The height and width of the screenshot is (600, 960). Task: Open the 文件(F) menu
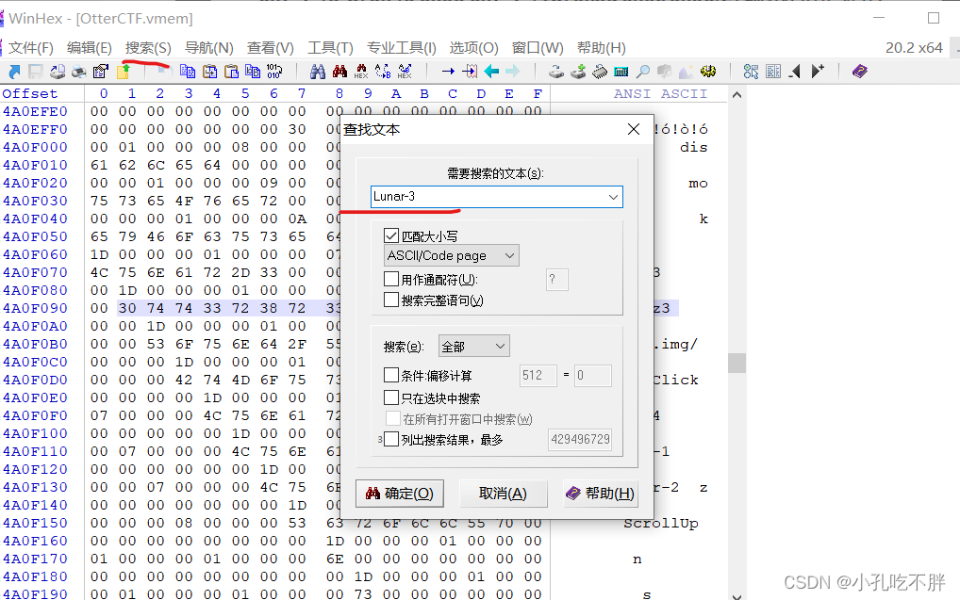click(x=30, y=48)
